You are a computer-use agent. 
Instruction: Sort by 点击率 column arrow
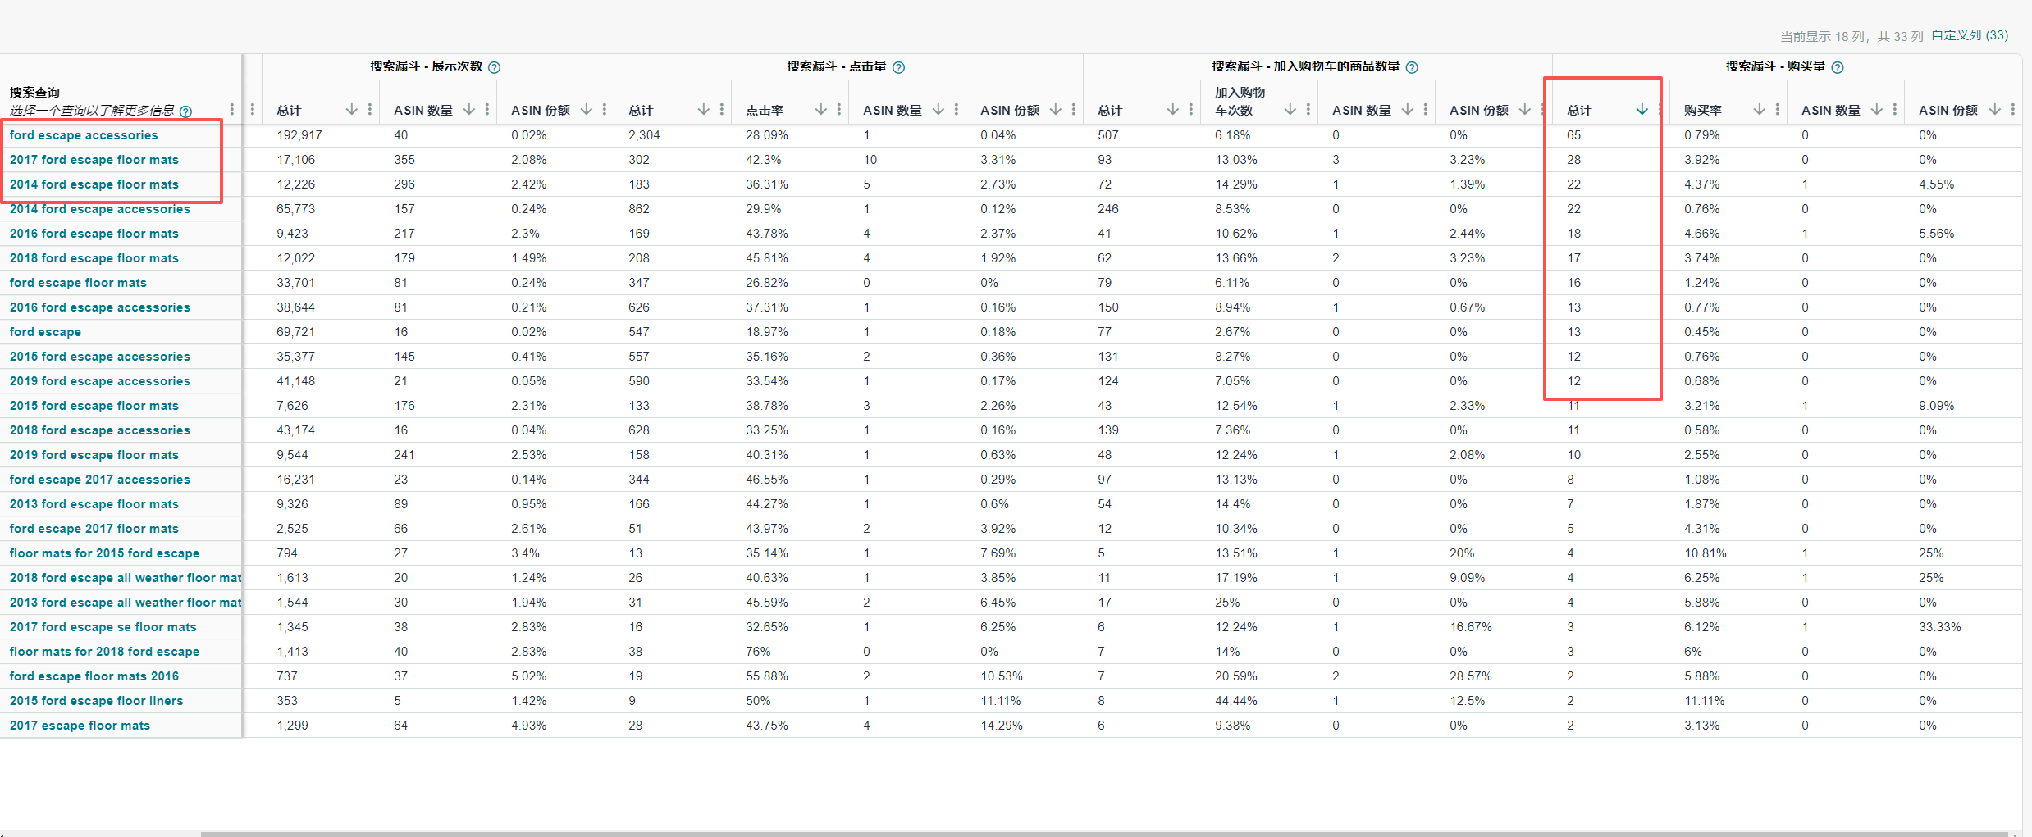pos(820,110)
